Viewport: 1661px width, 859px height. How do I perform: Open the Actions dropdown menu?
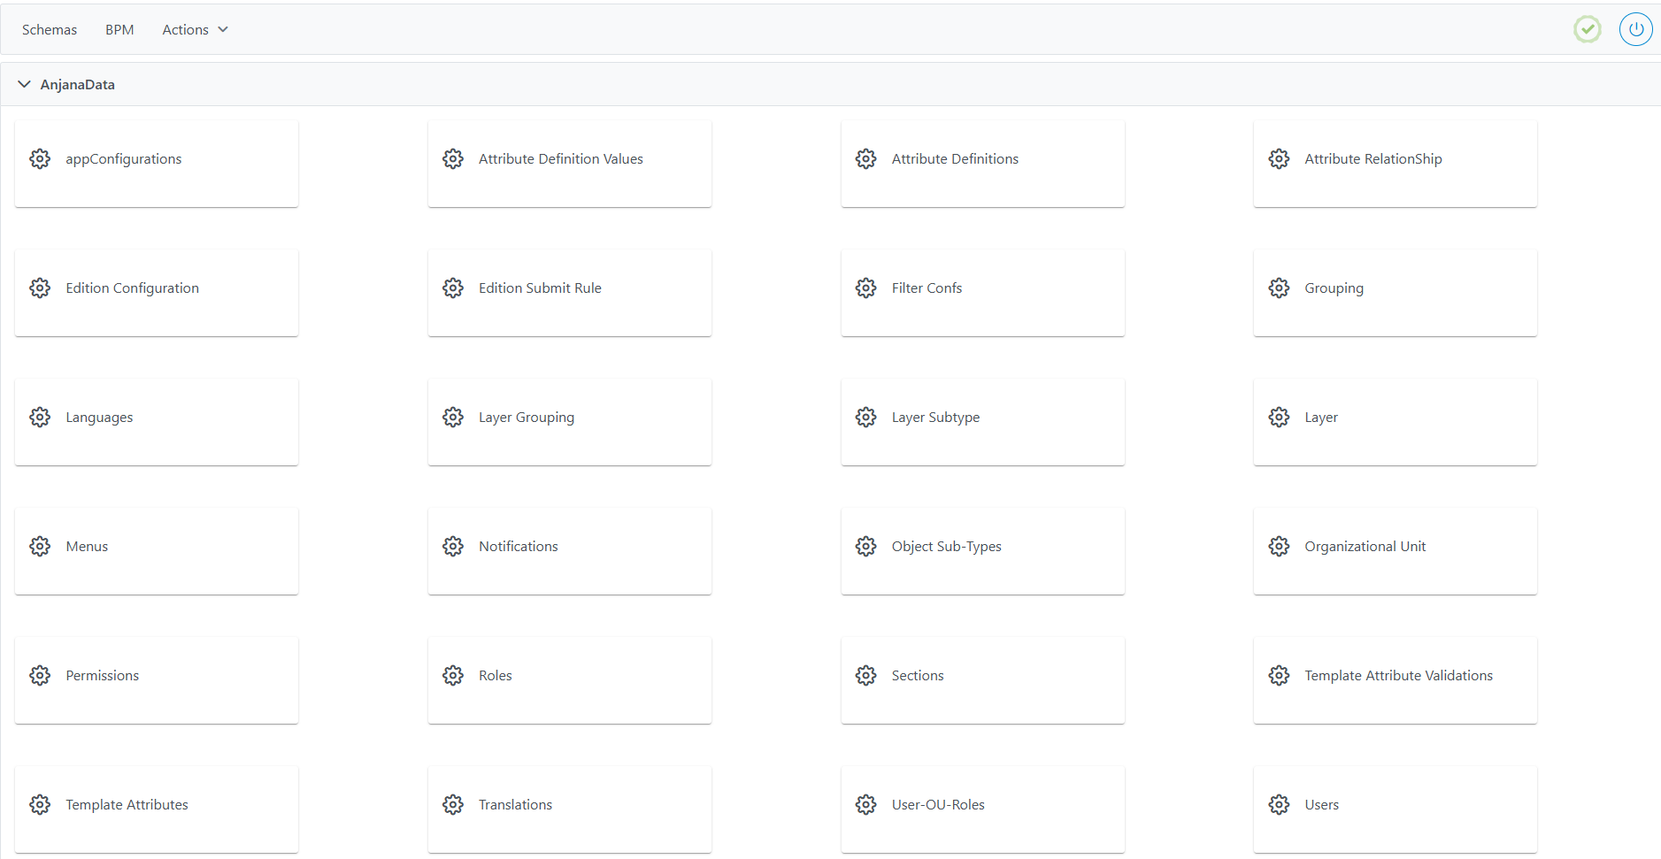click(195, 30)
